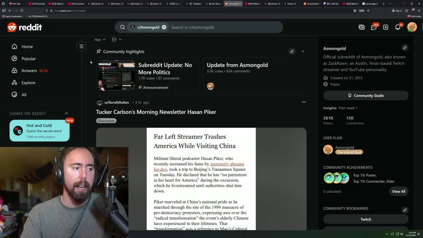Click the Subreddit Update post thumbnail
The height and width of the screenshot is (238, 423).
click(x=117, y=76)
